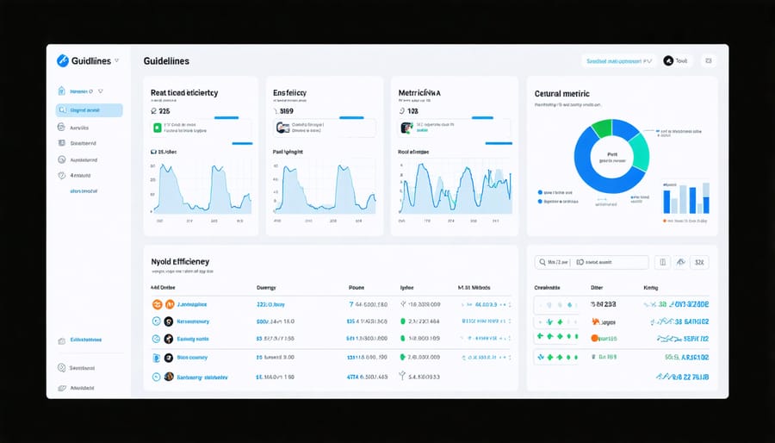Click the fifth row's blue name link
Viewport: 775px width, 443px height.
(x=202, y=377)
